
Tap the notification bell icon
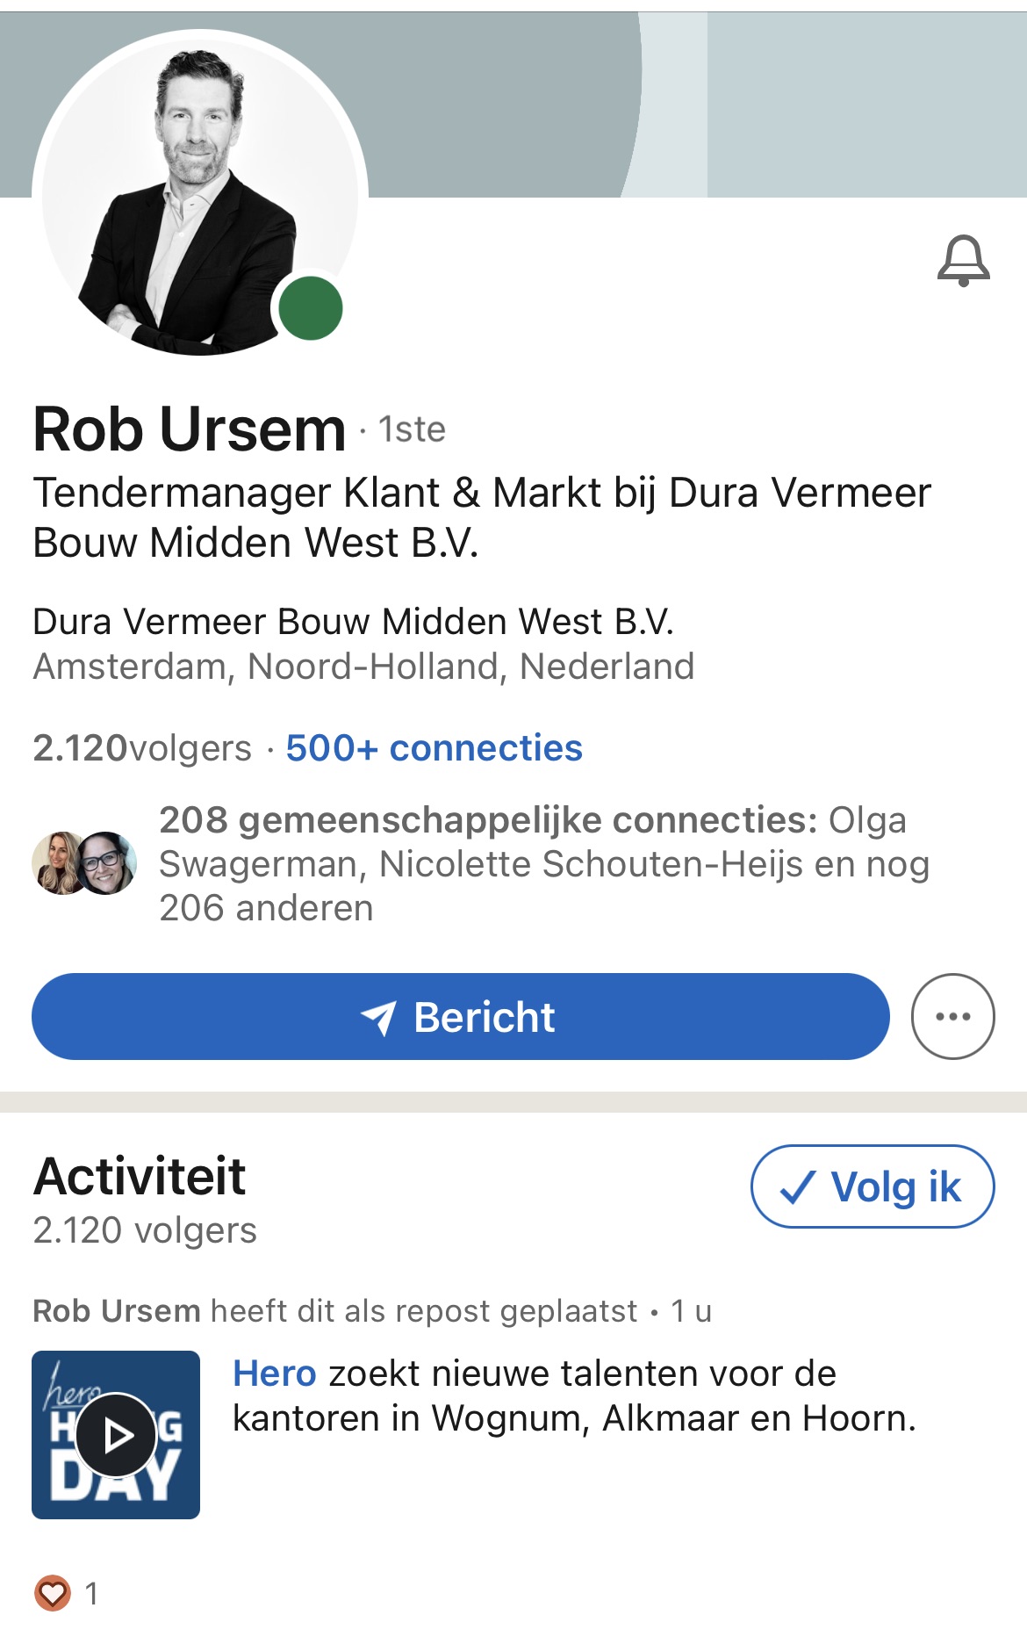[963, 260]
